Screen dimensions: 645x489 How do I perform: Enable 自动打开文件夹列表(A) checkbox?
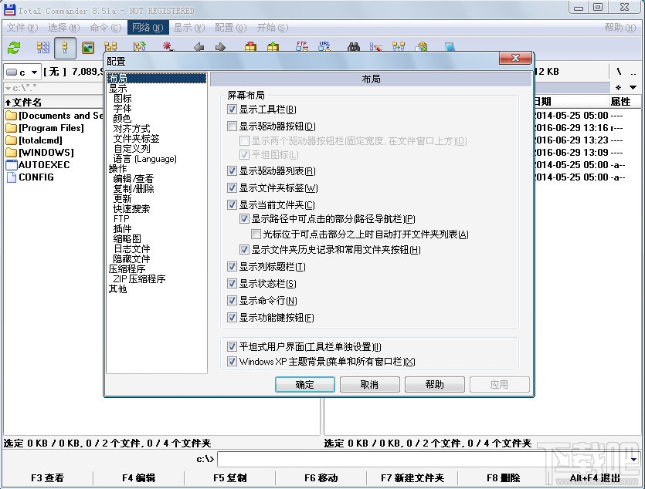[x=256, y=234]
